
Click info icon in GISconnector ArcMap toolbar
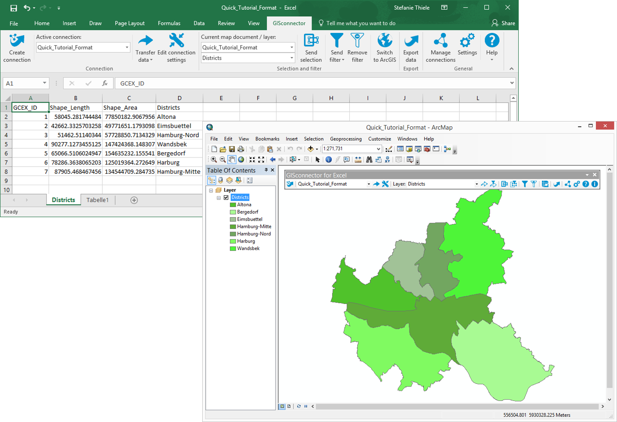click(x=595, y=184)
